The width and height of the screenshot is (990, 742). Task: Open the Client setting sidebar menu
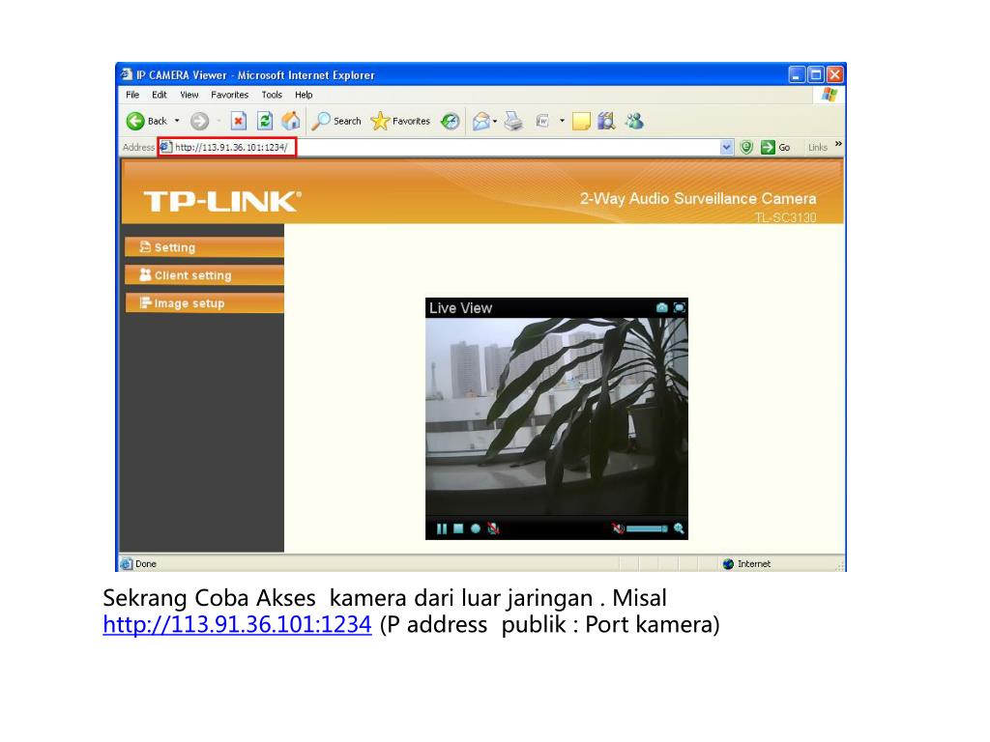tap(204, 275)
